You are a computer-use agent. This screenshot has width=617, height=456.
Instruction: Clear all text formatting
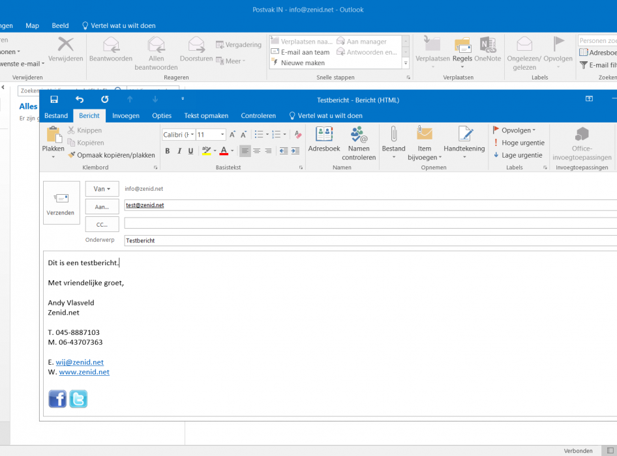[298, 135]
